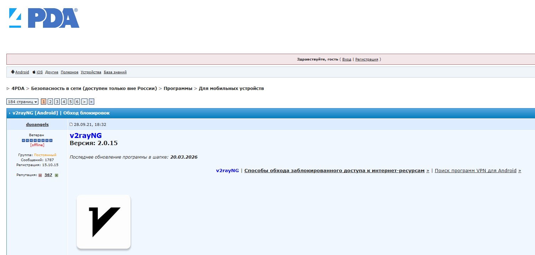Open the Программы breadcrumb link
The width and height of the screenshot is (535, 255).
click(178, 89)
